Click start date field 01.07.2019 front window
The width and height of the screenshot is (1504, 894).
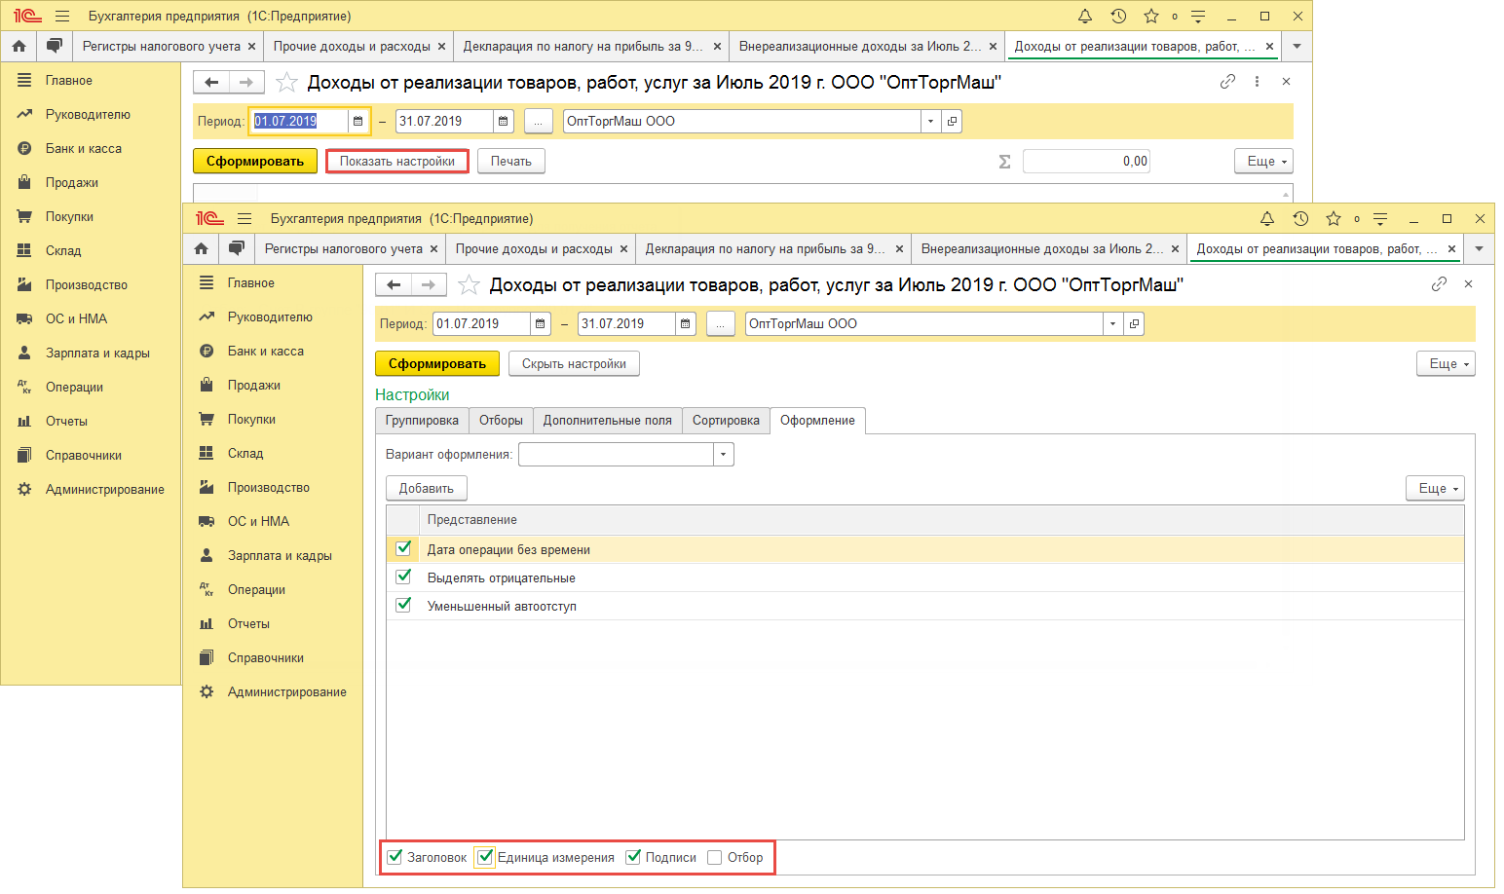[x=481, y=324]
